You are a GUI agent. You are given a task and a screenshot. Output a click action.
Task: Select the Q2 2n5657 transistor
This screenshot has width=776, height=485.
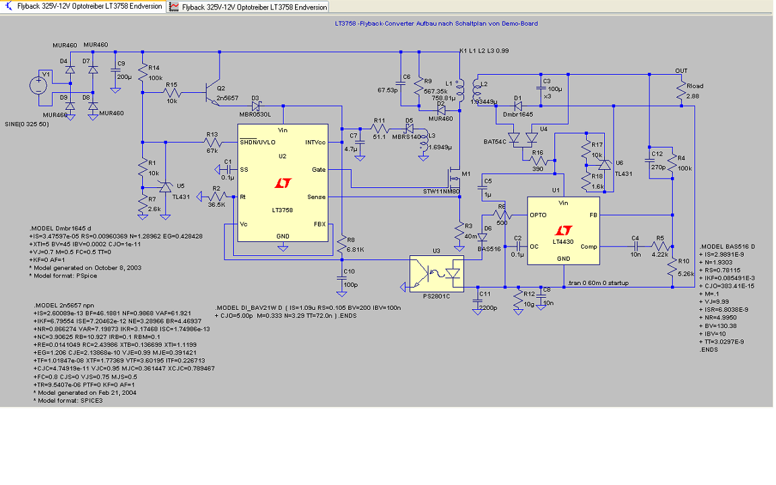[x=214, y=92]
